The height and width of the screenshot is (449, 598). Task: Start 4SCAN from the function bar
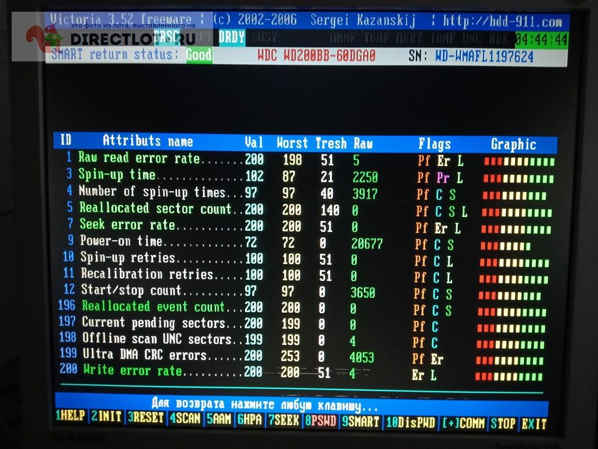185,418
